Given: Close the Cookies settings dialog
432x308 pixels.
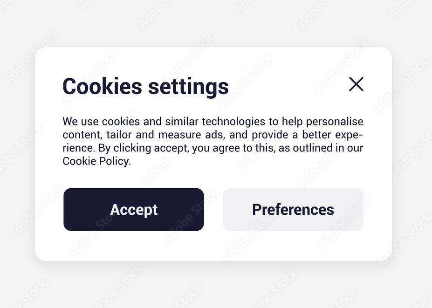Looking at the screenshot, I should coord(356,84).
